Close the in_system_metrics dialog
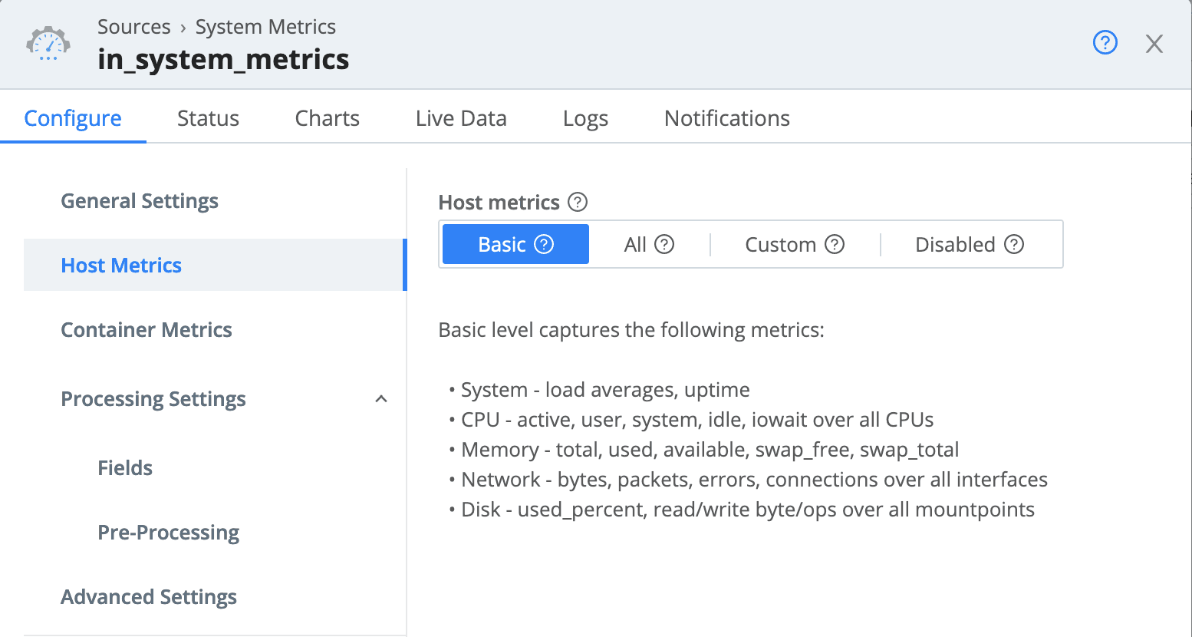The height and width of the screenshot is (637, 1192). point(1154,44)
